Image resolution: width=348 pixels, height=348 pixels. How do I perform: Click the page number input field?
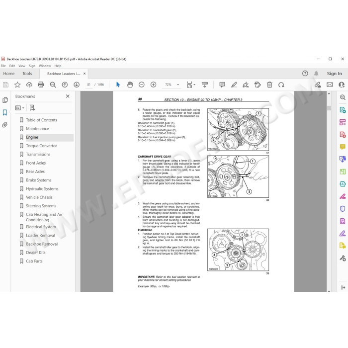[89, 85]
